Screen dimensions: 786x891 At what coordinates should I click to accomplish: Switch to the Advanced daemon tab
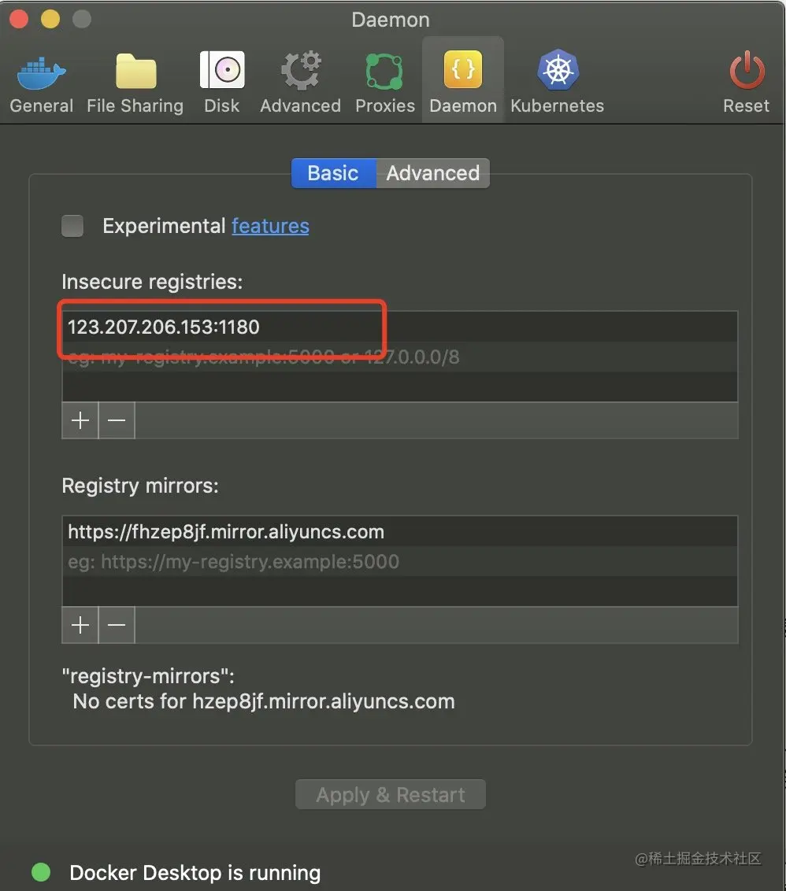[433, 172]
